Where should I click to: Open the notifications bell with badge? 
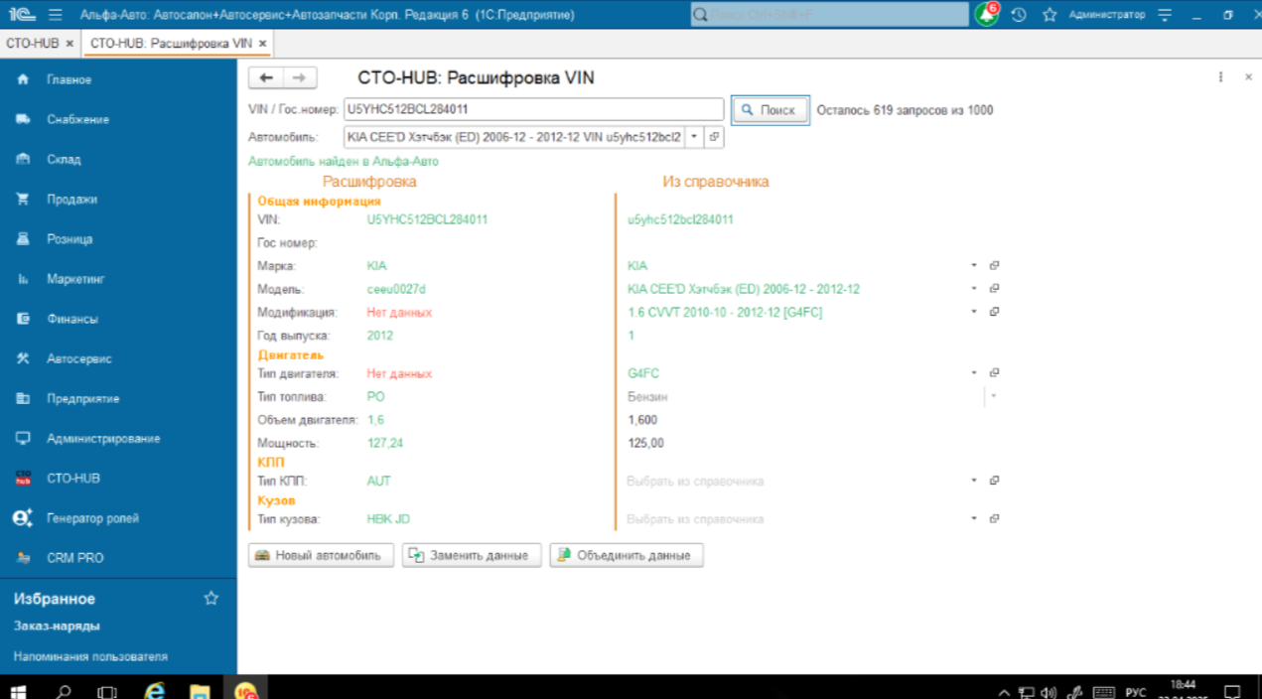[x=986, y=15]
